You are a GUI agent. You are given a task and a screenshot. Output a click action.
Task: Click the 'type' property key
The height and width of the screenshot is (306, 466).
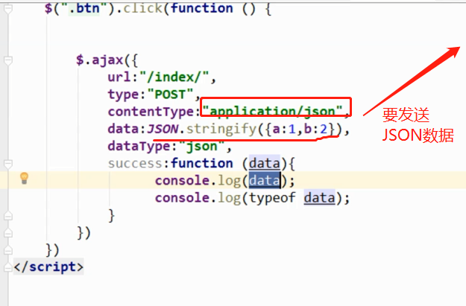[x=123, y=95]
